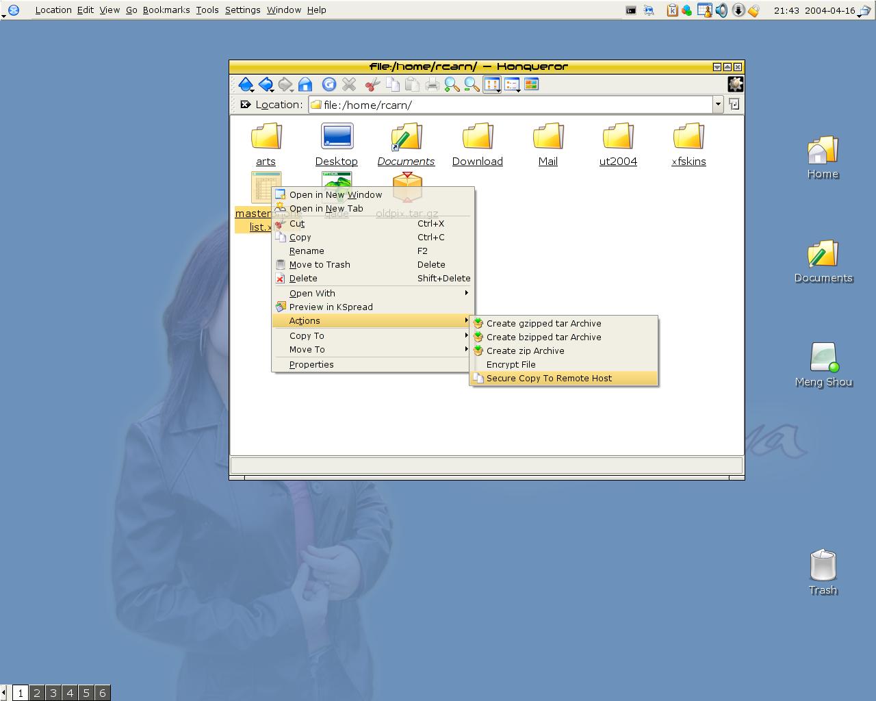Click the file:/home/rcarn/ location field

[511, 105]
